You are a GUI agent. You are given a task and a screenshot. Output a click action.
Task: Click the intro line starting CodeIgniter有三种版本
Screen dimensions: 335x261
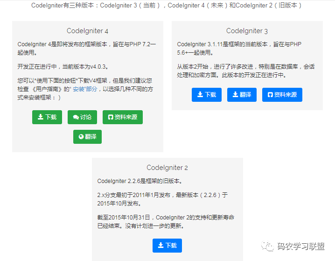point(167,5)
